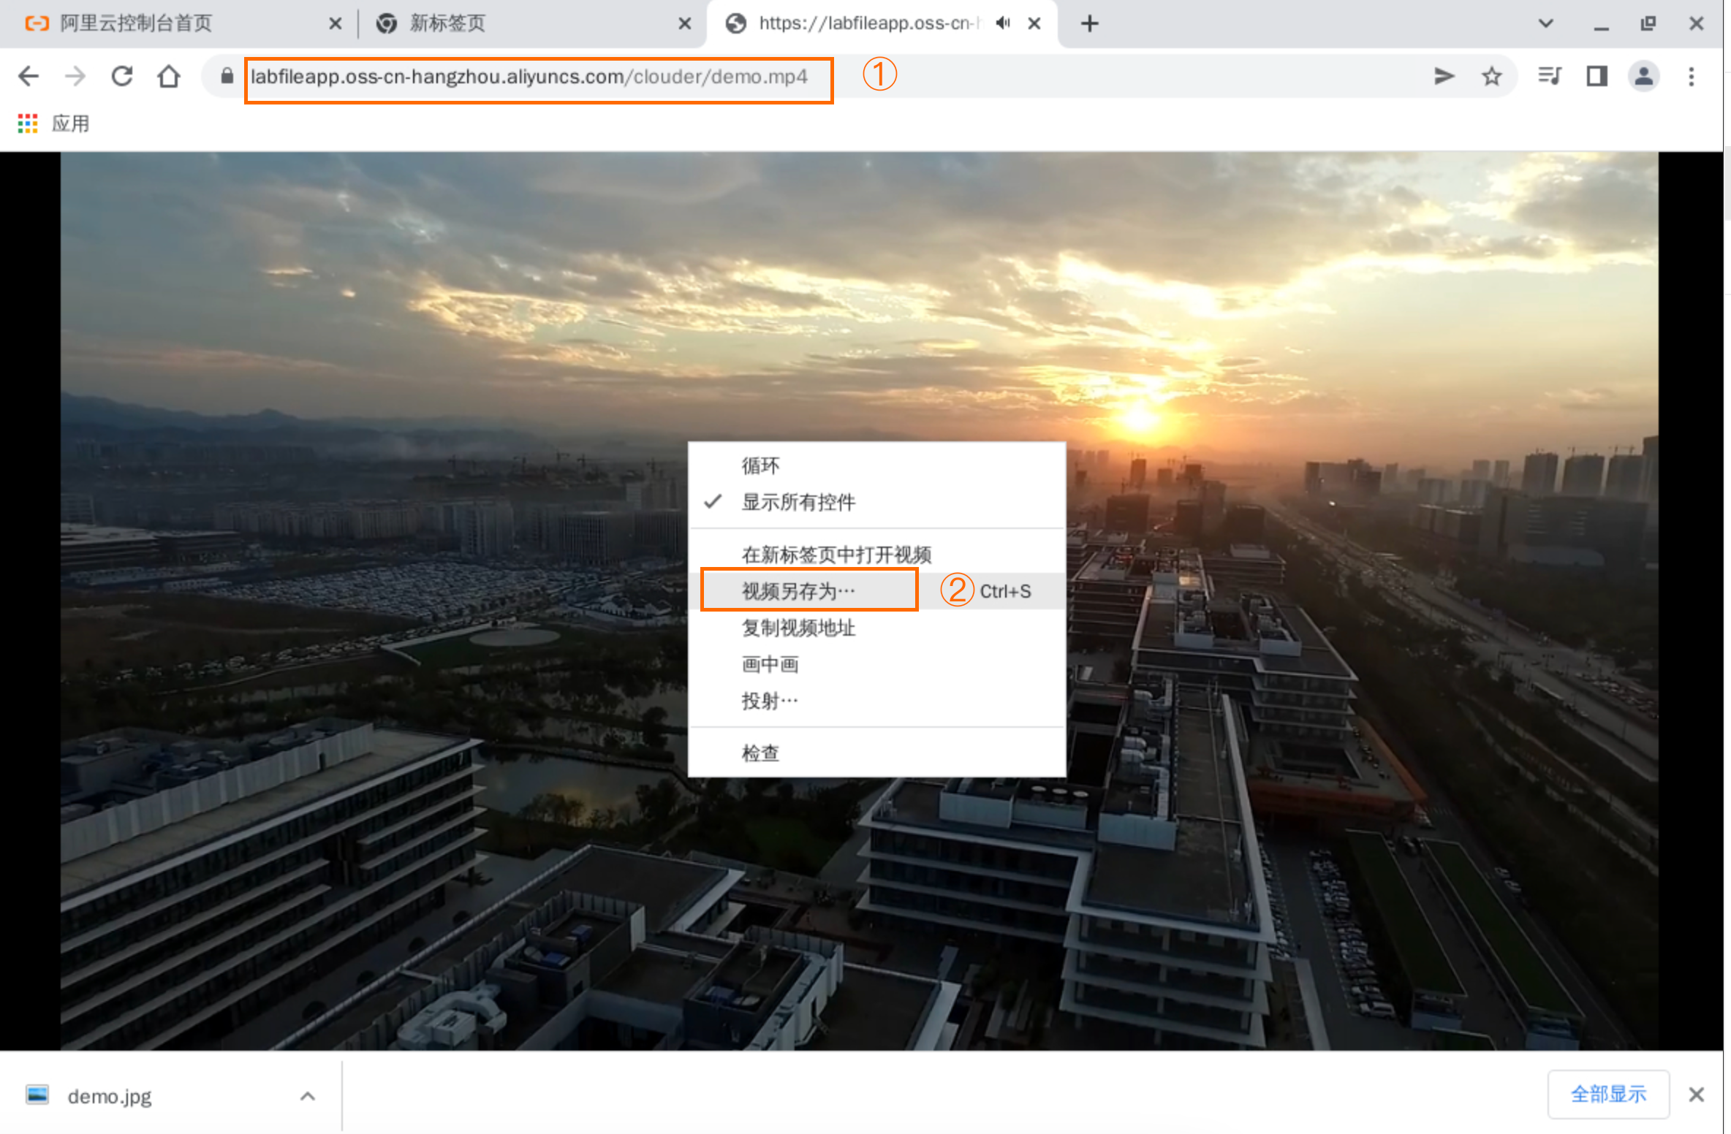Screen dimensions: 1731x1134
Task: Toggle the 显示所有控件 checked option
Action: pyautogui.click(x=798, y=503)
